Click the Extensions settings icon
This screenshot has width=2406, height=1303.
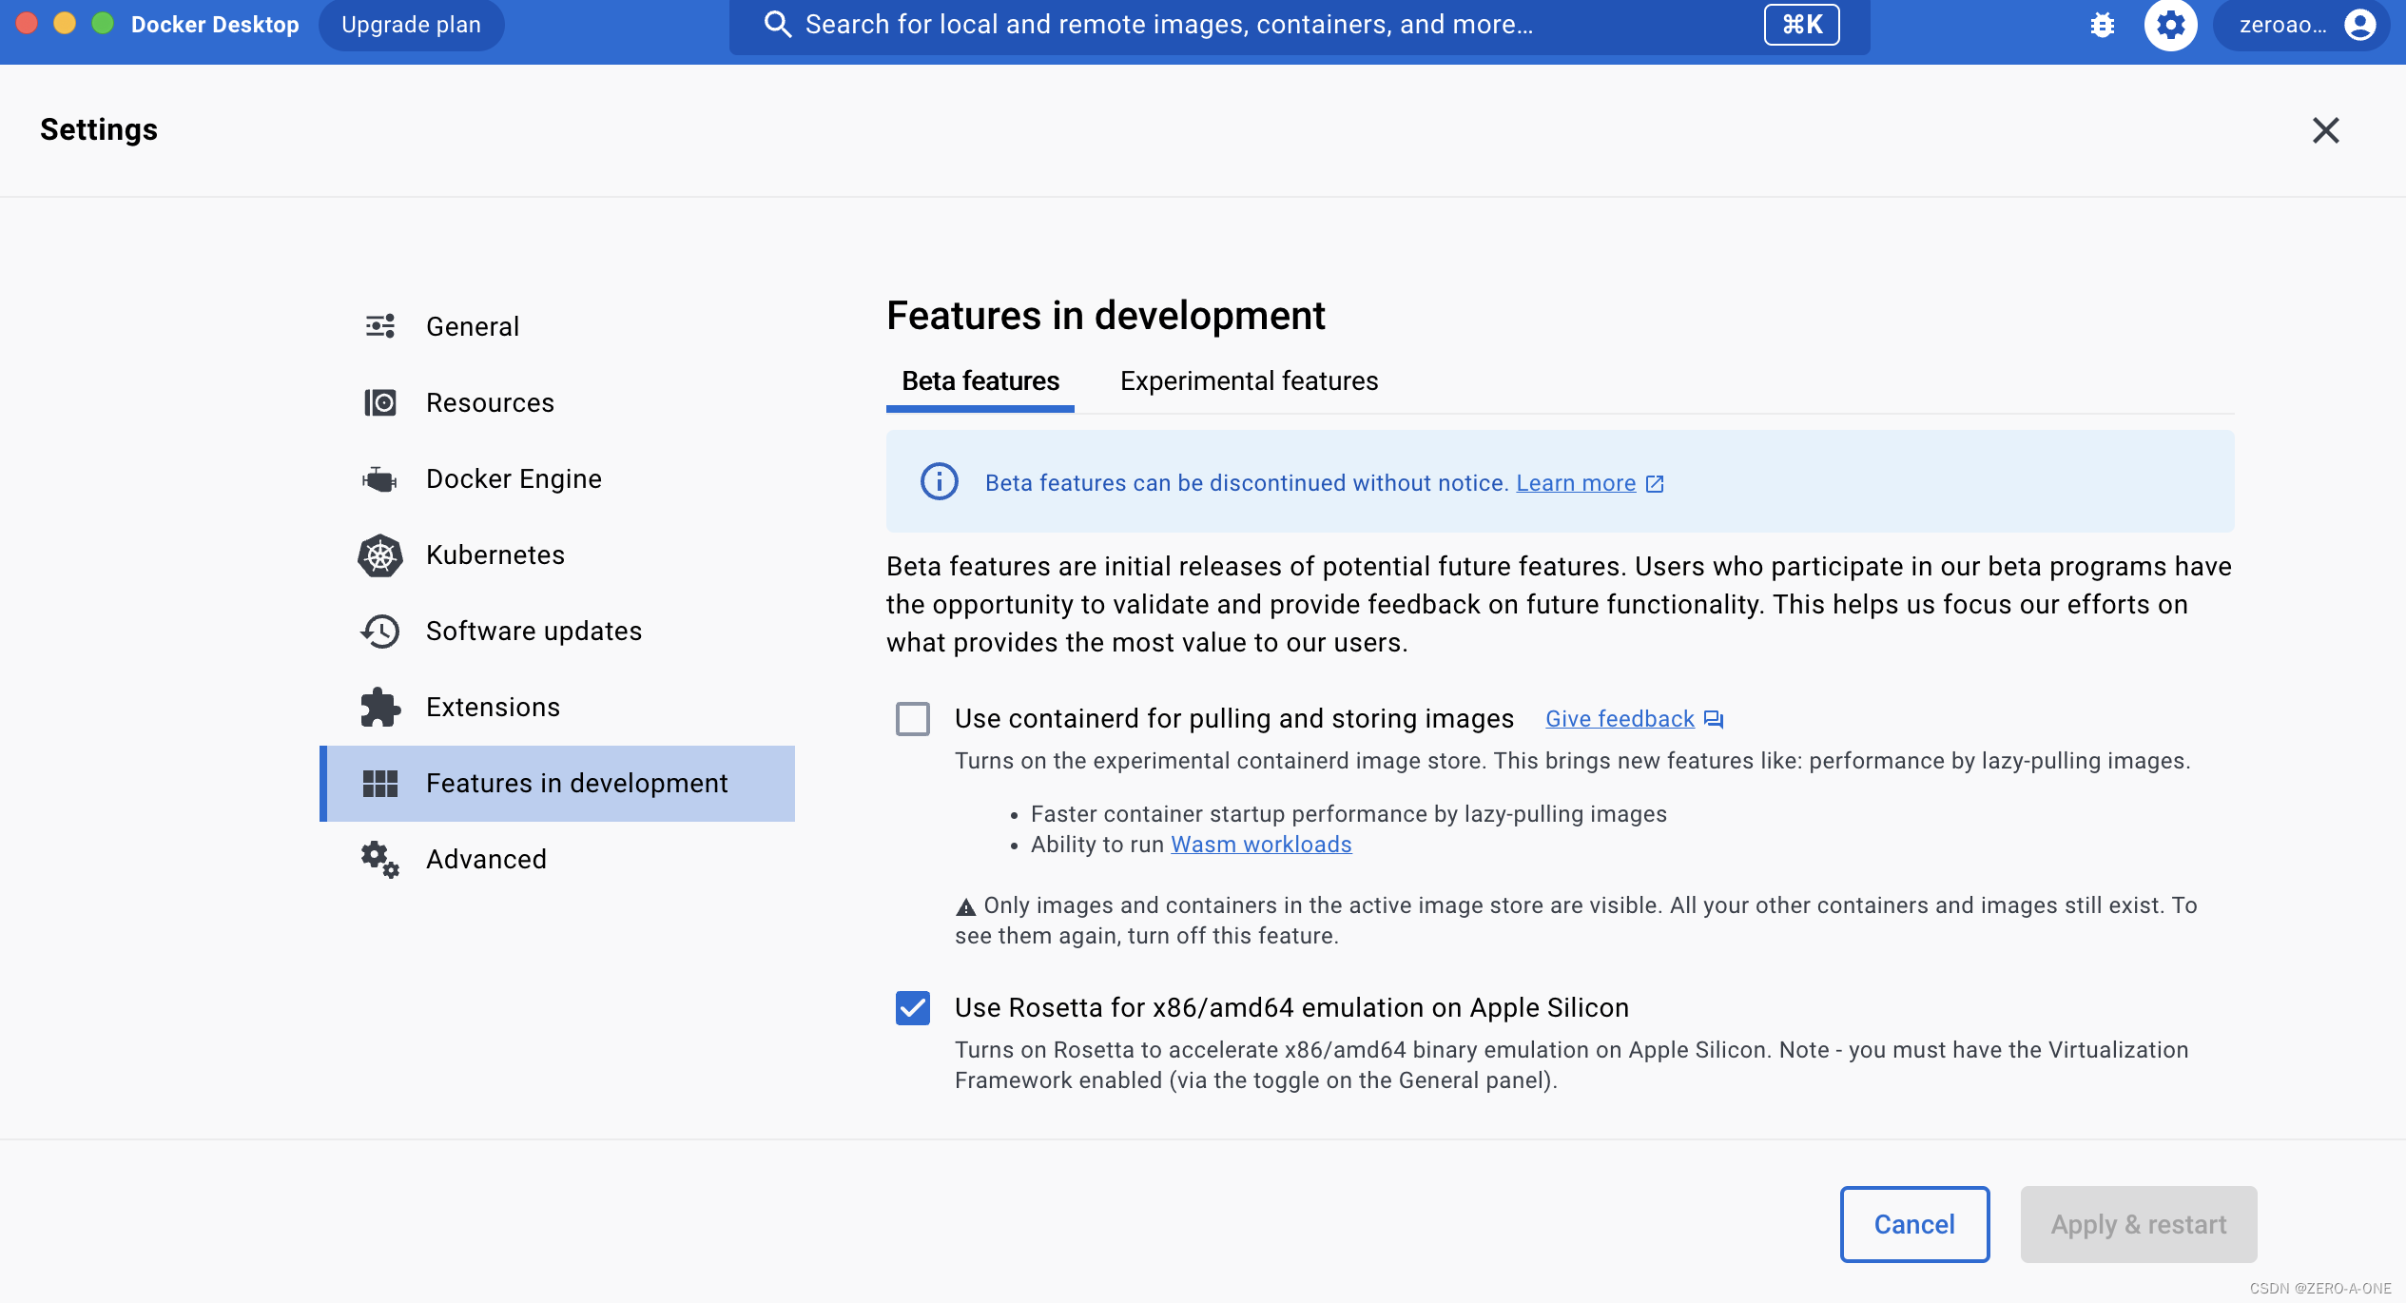click(380, 706)
